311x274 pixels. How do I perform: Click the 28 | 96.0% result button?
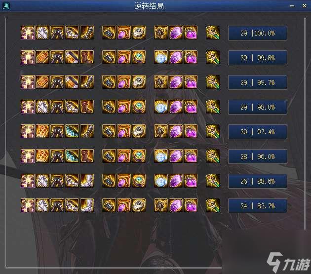coord(258,157)
